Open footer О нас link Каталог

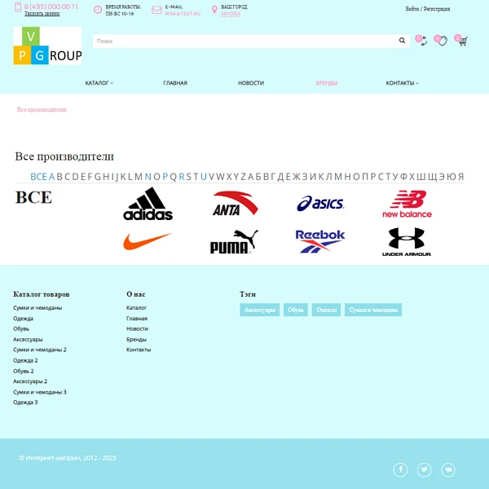pyautogui.click(x=136, y=308)
